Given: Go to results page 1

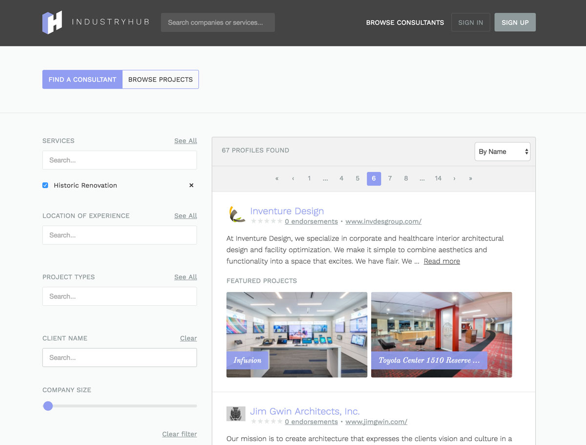Looking at the screenshot, I should [x=309, y=178].
